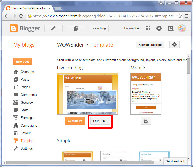Open the My blogs link
Screen dimensions: 193x167
click(x=24, y=45)
